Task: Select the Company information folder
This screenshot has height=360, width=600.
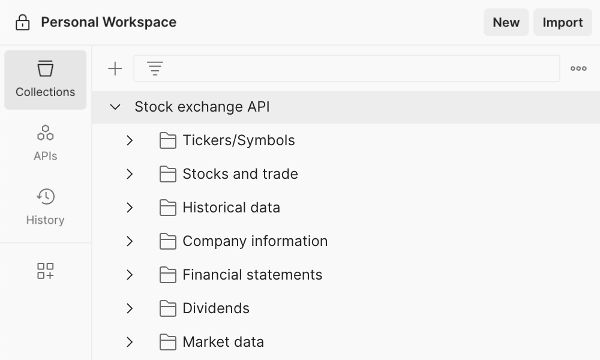Action: pos(255,241)
